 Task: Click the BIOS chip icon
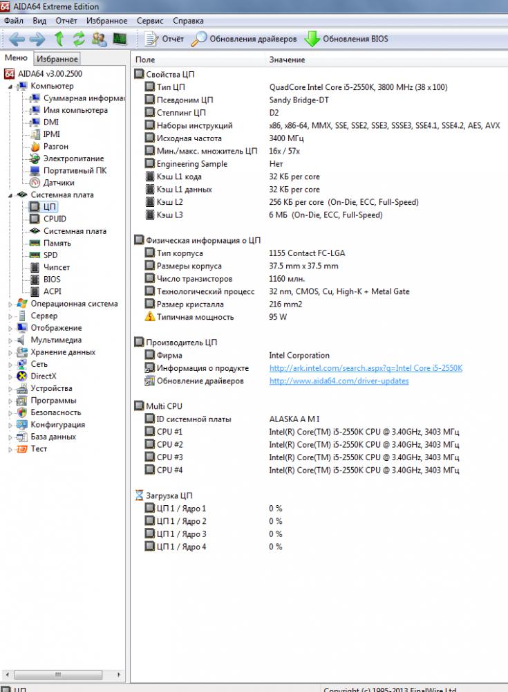pyautogui.click(x=35, y=280)
